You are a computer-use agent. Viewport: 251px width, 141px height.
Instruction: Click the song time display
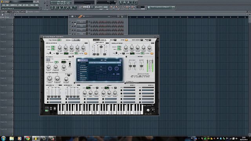(x=61, y=3)
